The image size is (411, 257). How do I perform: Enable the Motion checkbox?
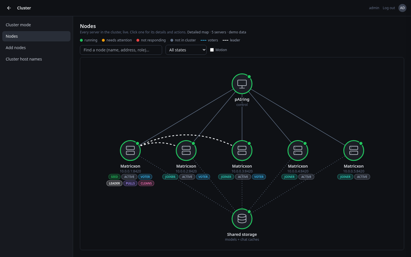[212, 50]
